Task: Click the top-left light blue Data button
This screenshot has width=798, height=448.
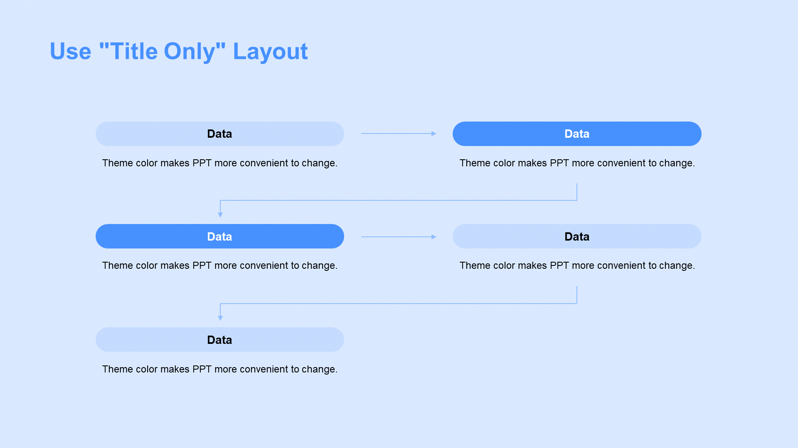Action: coord(219,133)
